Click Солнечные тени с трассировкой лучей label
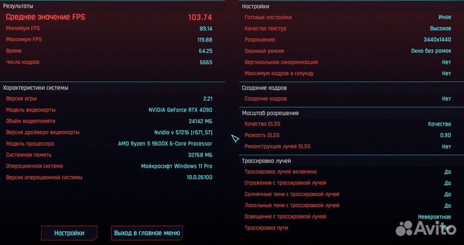The height and width of the screenshot is (245, 464). [292, 195]
